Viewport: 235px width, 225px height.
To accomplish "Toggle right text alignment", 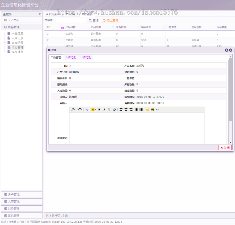I will [131, 110].
